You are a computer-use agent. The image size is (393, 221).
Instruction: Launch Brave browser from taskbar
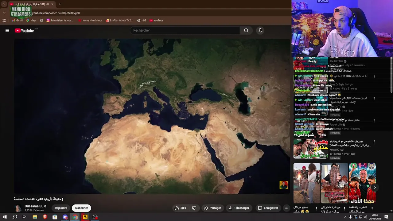click(x=45, y=217)
